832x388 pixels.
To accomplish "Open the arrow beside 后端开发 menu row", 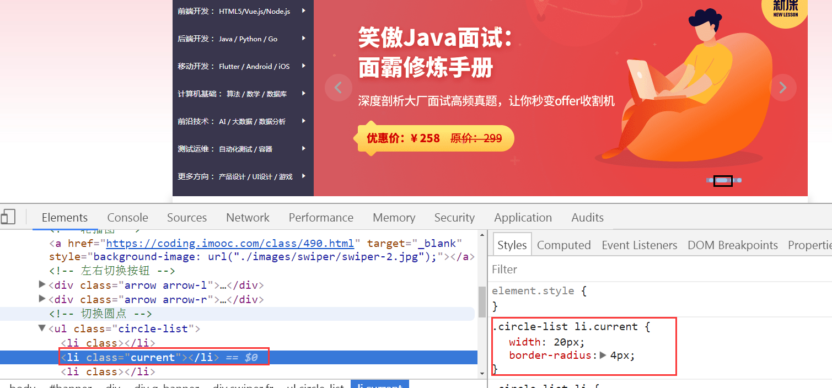I will 303,38.
